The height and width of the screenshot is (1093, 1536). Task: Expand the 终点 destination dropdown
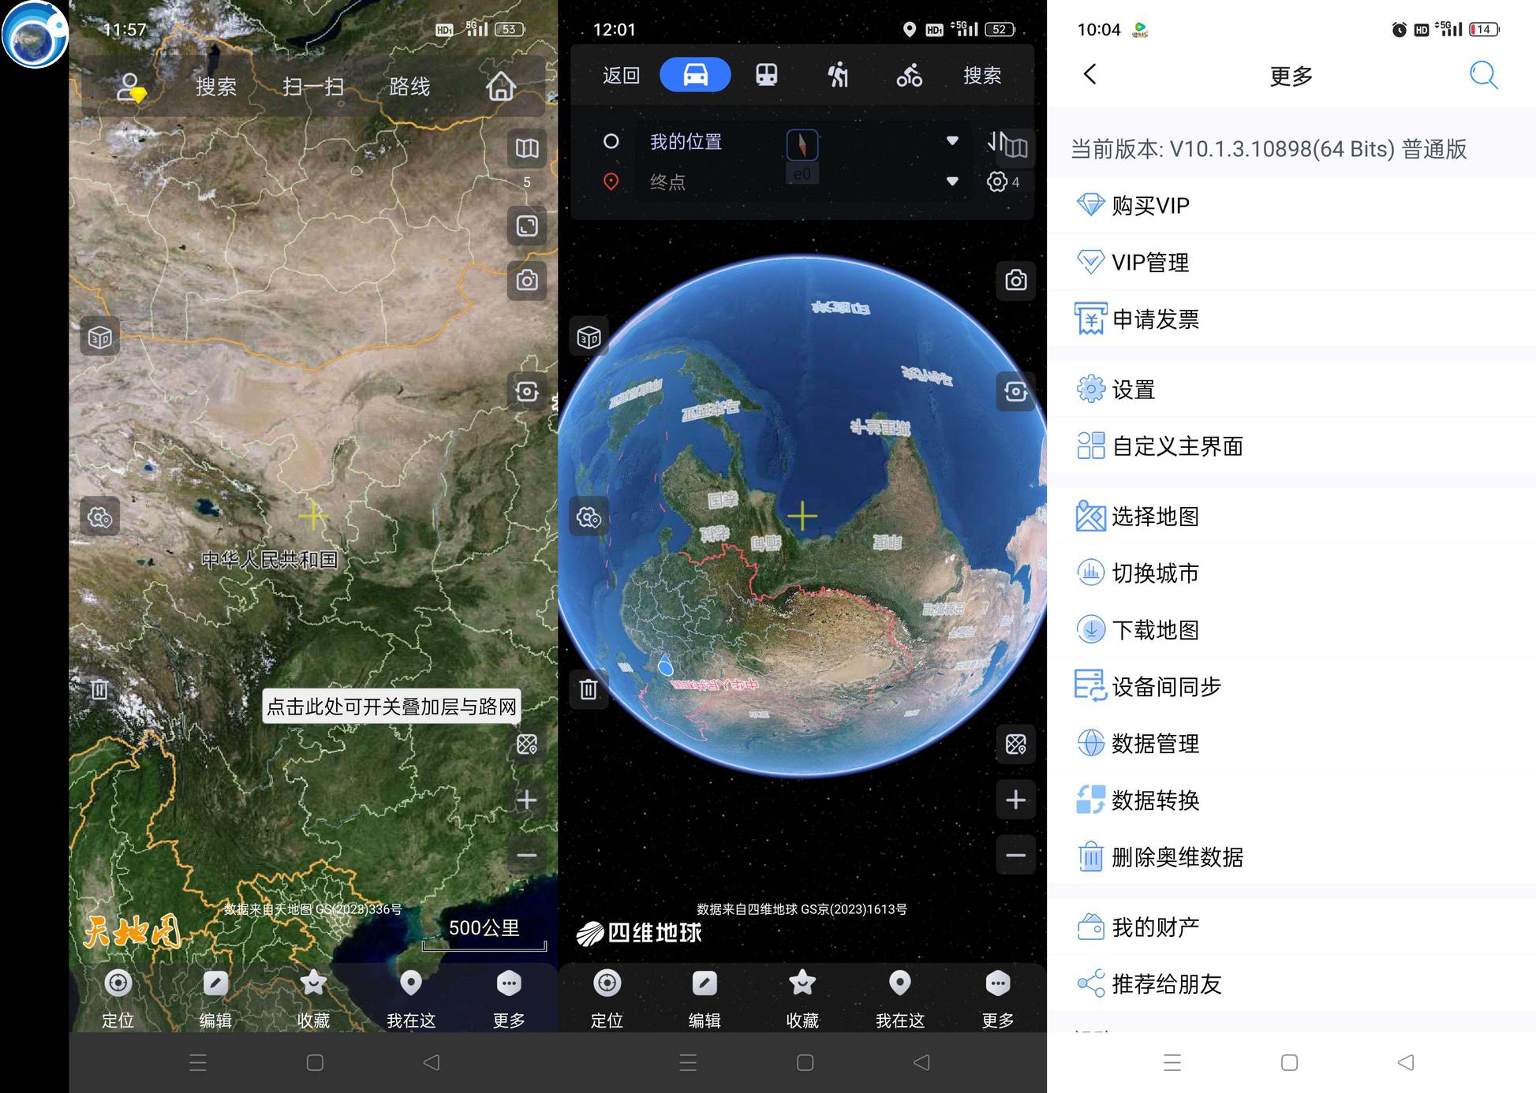coord(952,181)
